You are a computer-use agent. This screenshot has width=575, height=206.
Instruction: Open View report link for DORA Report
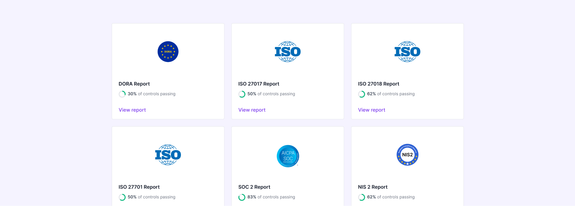click(x=132, y=110)
